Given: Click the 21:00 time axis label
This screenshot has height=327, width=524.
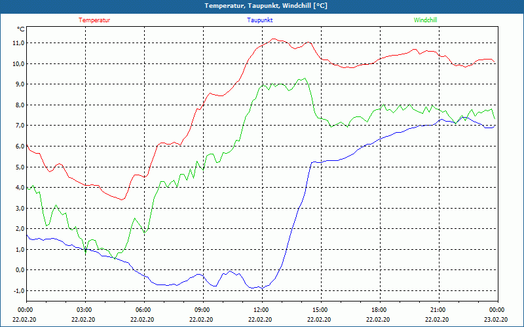Looking at the screenshot, I should (439, 310).
